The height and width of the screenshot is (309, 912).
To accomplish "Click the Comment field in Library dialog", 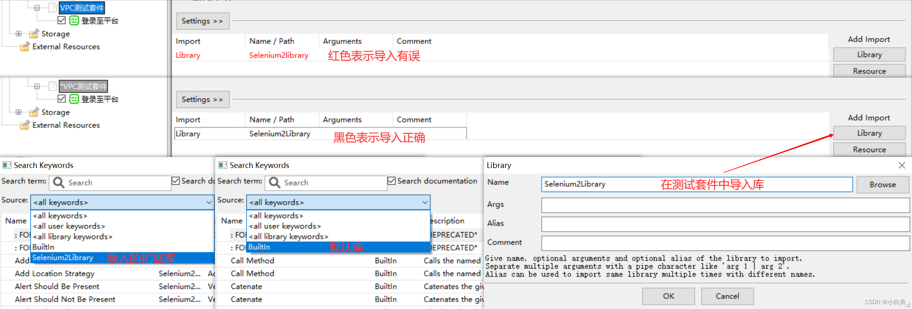I will coord(726,243).
